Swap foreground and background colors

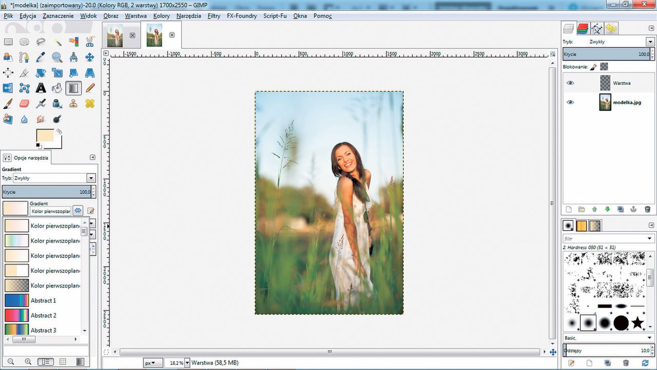point(59,132)
